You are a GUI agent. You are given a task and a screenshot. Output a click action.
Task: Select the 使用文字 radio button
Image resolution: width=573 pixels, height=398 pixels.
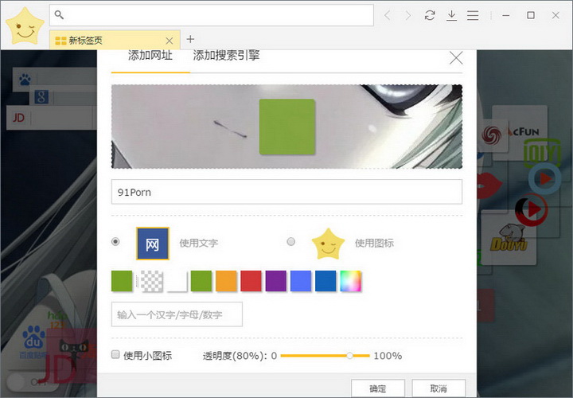pos(115,241)
